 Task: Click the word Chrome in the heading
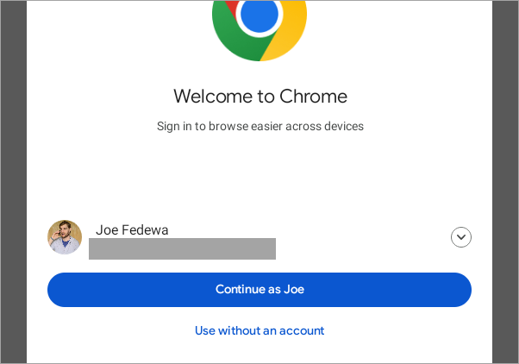pyautogui.click(x=316, y=96)
